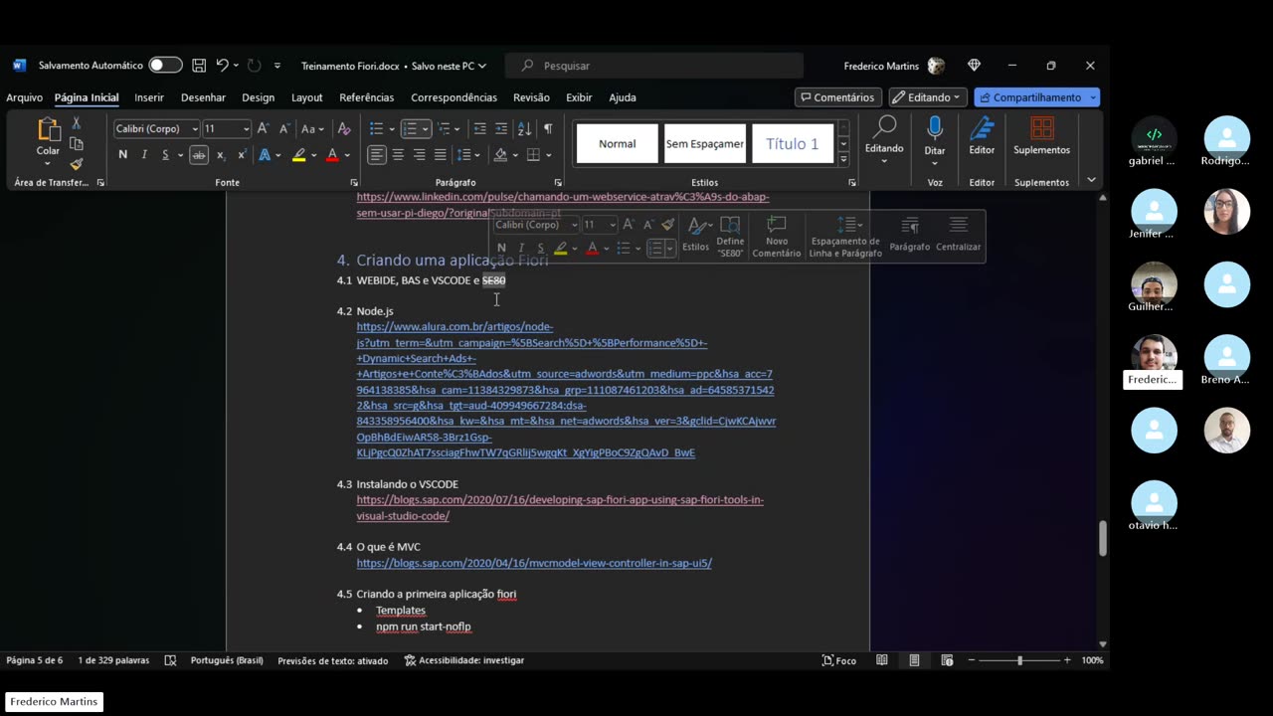Open the ribbon numbering list dropdown arrow
The width and height of the screenshot is (1273, 716).
click(x=425, y=128)
